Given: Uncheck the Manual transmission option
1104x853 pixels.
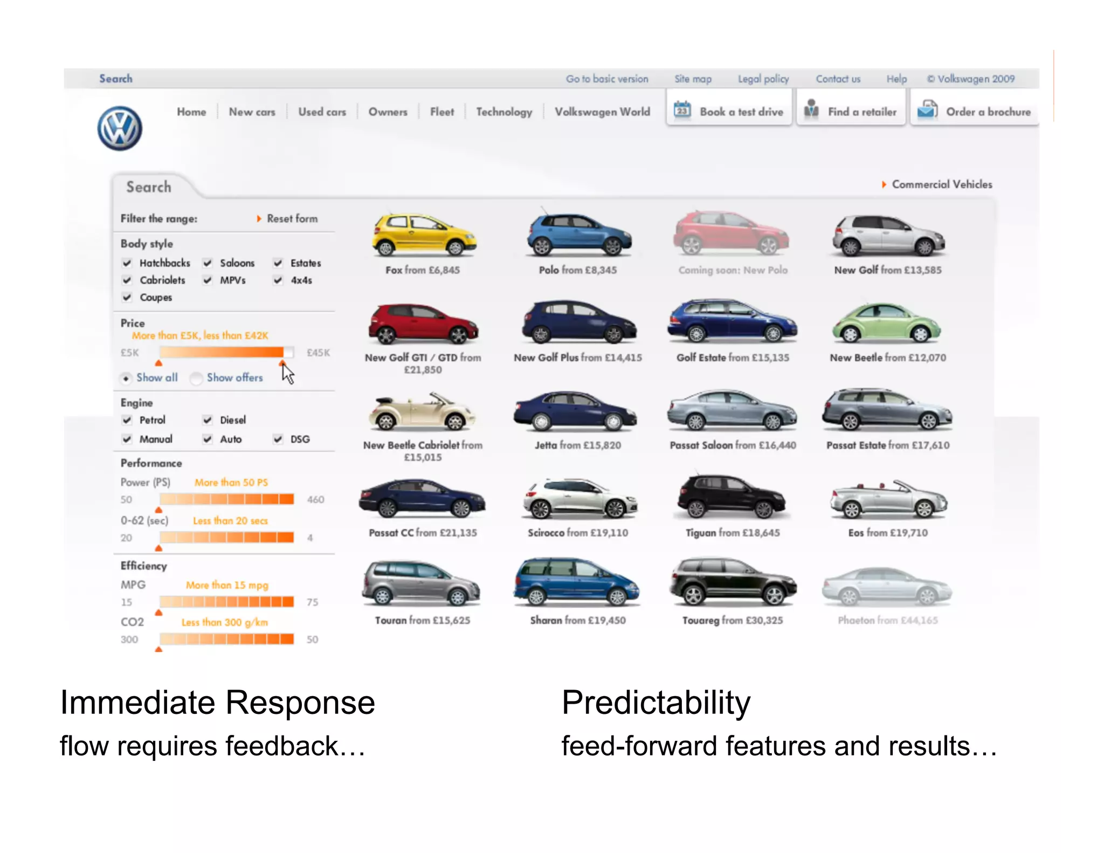Looking at the screenshot, I should (127, 439).
